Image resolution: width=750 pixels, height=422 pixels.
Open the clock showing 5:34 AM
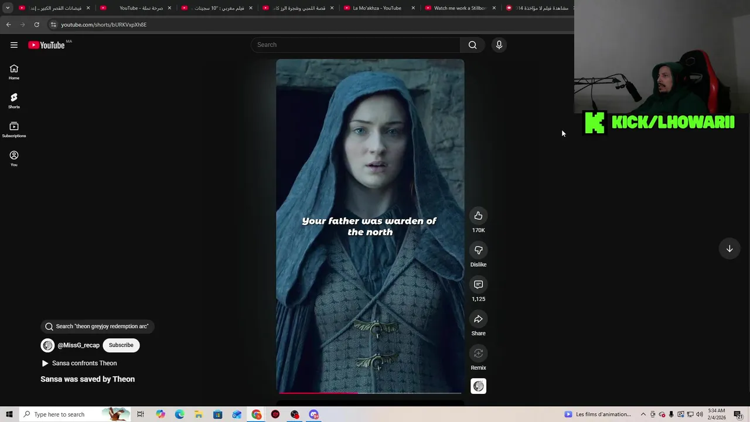pyautogui.click(x=717, y=414)
